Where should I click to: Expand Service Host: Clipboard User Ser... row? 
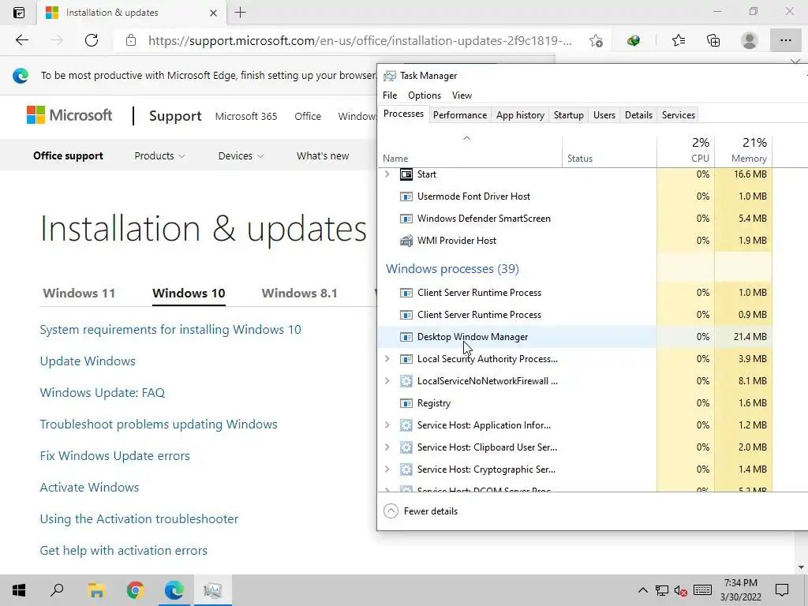387,447
